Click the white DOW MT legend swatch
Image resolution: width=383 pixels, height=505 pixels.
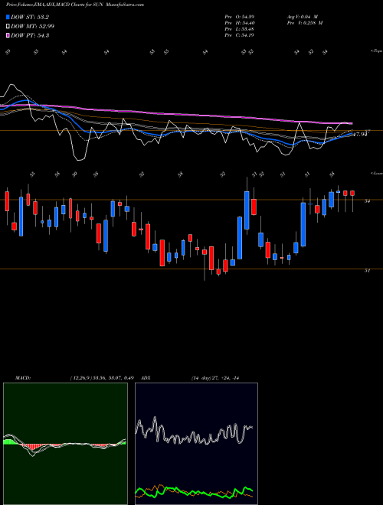(8, 27)
